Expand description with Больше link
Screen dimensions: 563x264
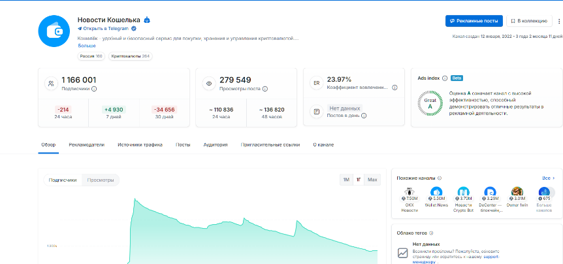87,46
